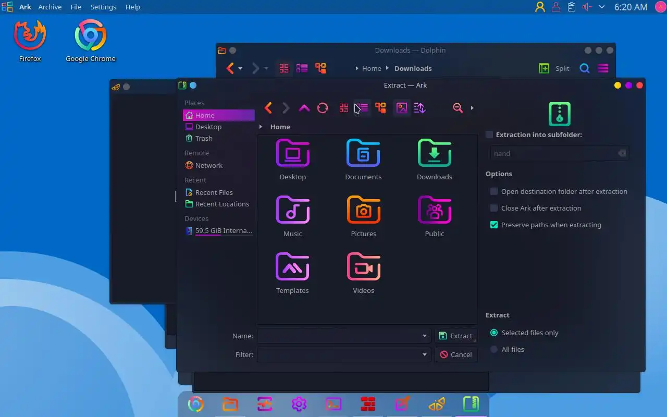Open search in the Dolphin window
The height and width of the screenshot is (417, 667).
585,68
